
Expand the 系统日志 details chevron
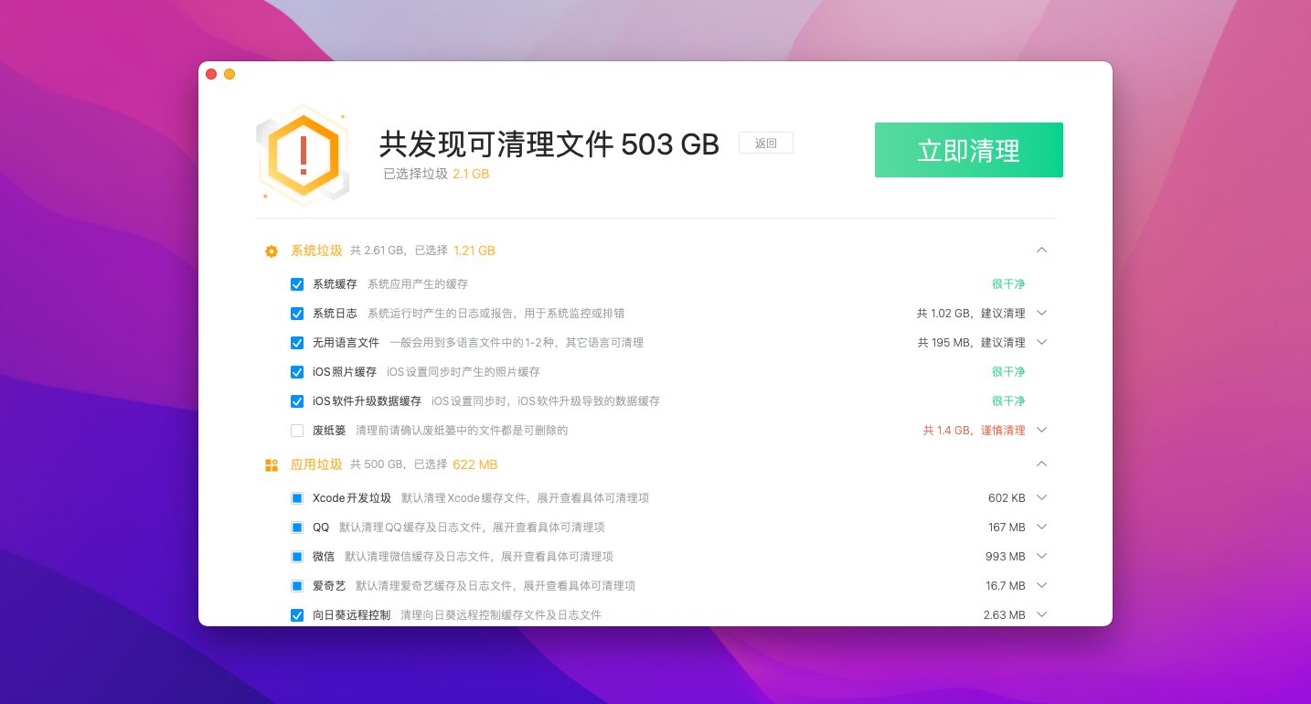[x=1041, y=313]
